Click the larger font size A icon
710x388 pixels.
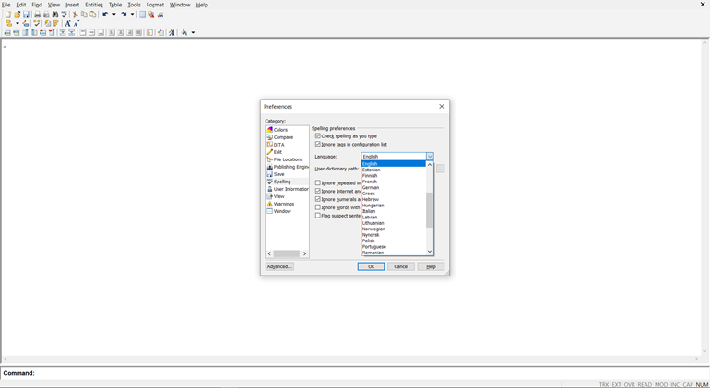click(x=67, y=24)
